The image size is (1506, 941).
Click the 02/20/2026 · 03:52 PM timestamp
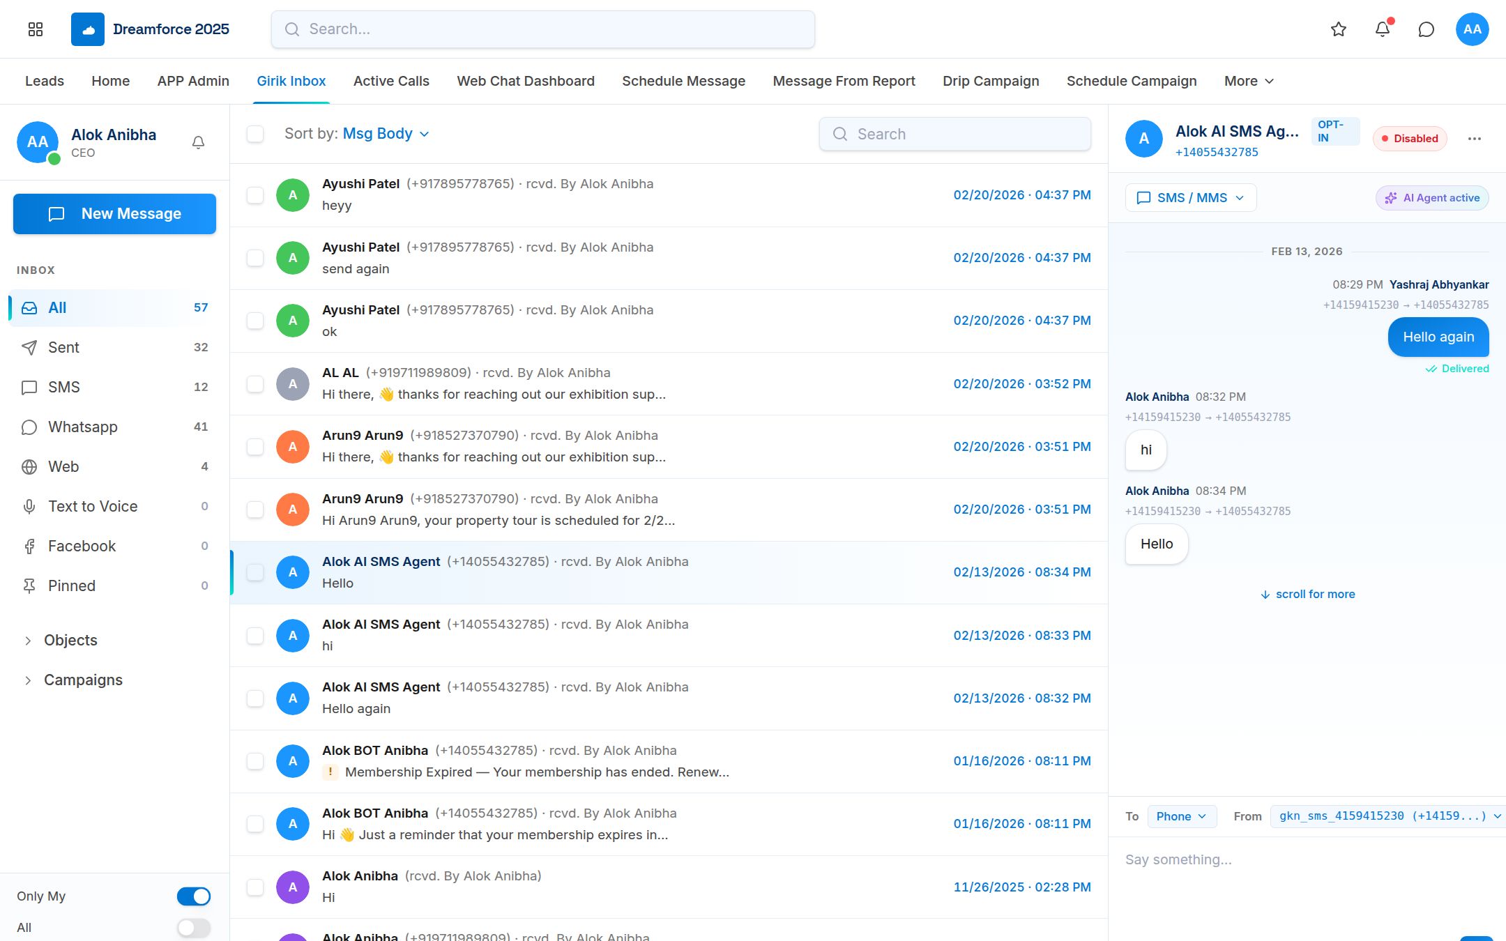pos(1022,384)
